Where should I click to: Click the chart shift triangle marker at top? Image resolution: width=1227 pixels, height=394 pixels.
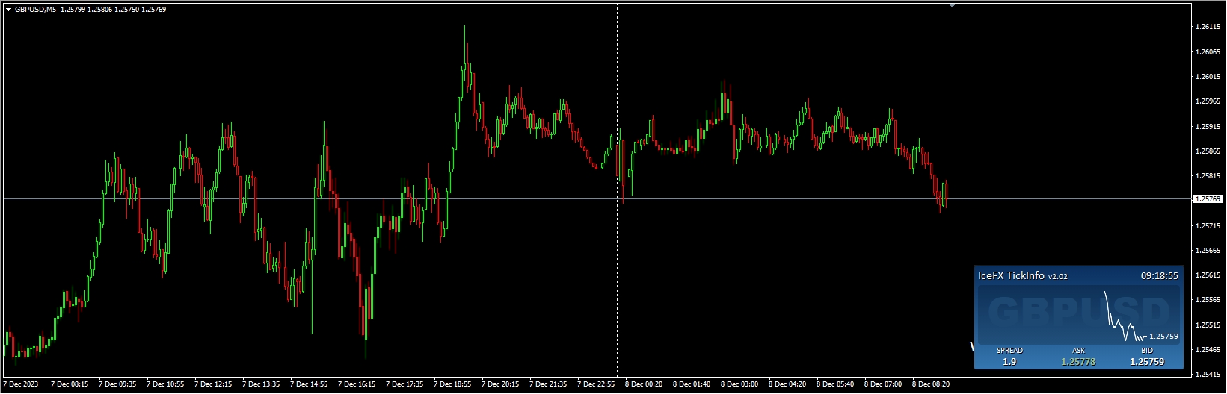952,5
